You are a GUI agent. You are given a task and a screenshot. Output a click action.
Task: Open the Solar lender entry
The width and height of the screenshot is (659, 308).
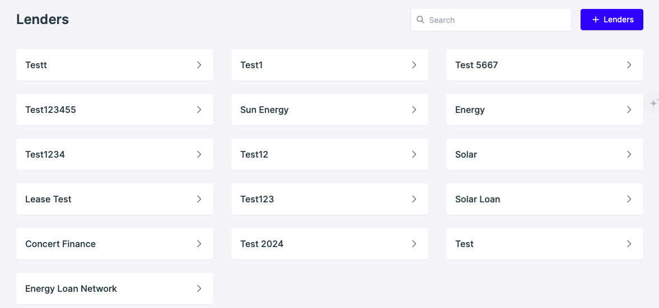(544, 154)
